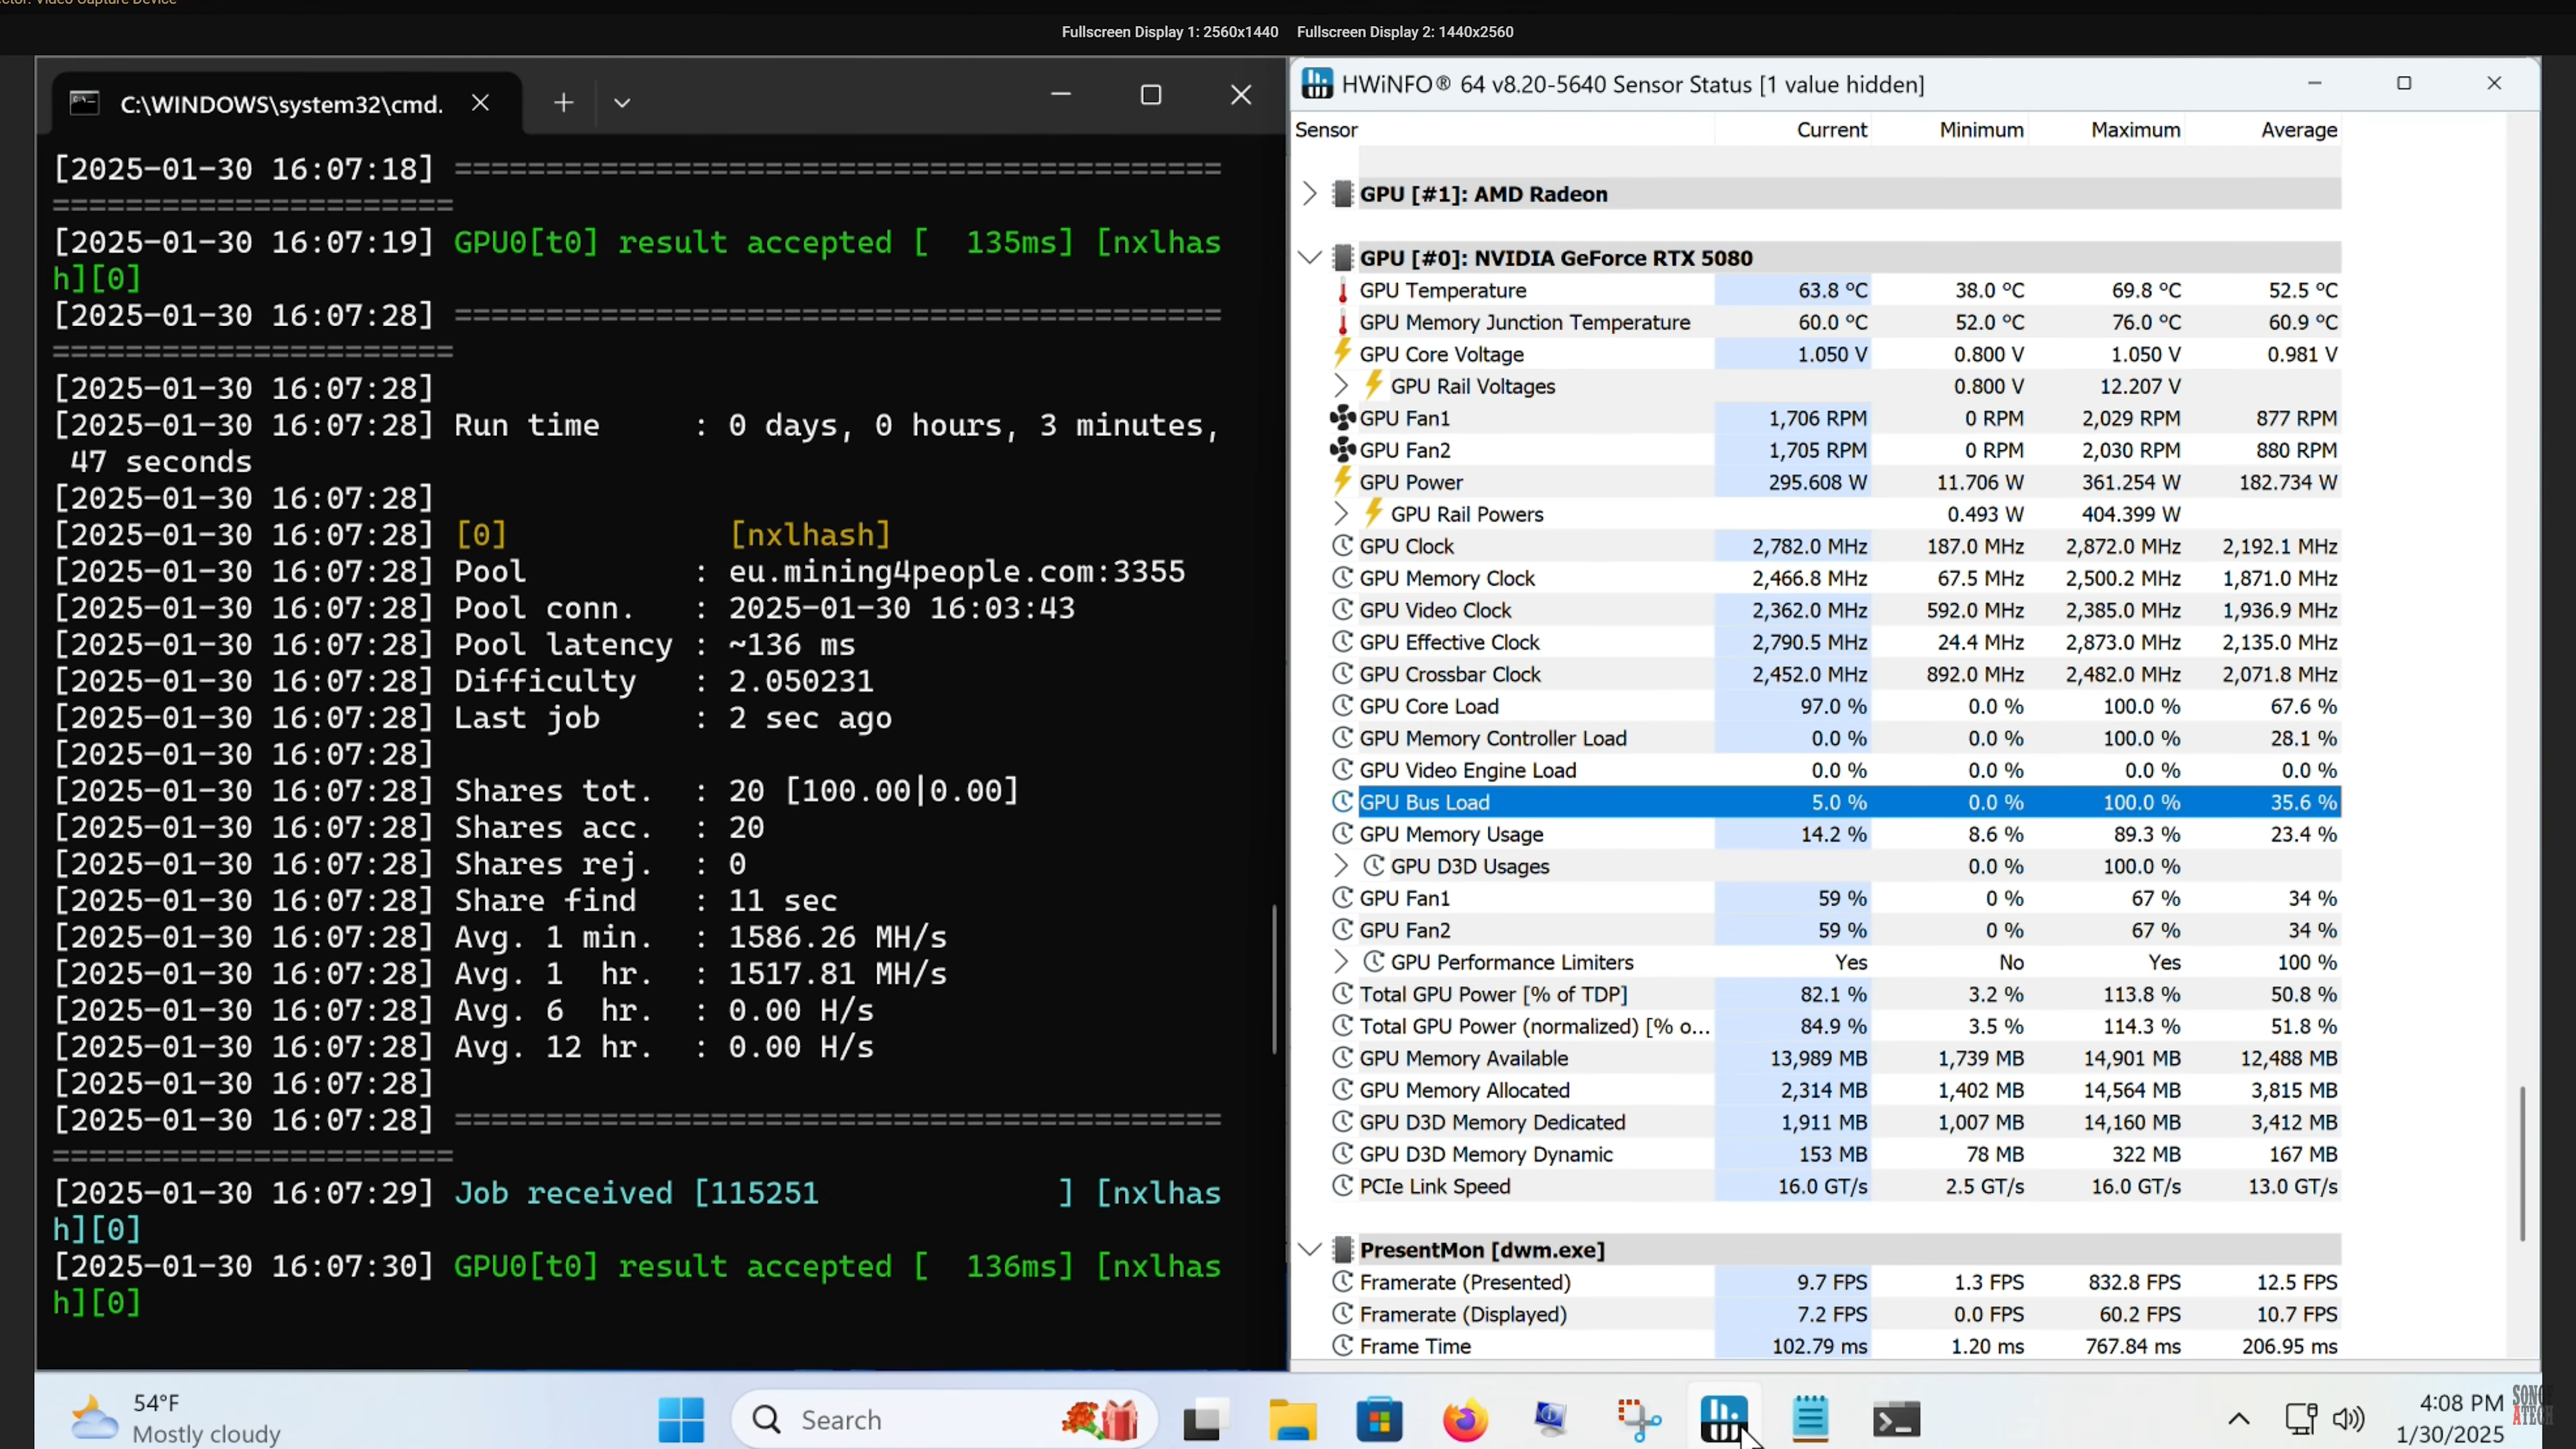Close the cmd.exe terminal tab
2576x1449 pixels.
pos(480,103)
